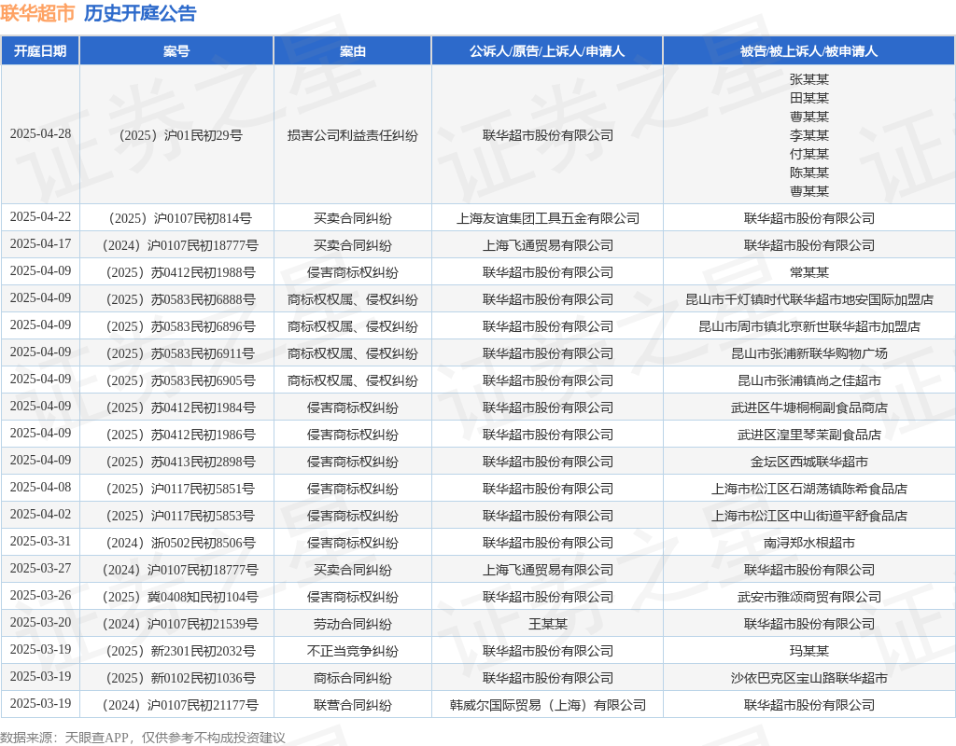Select case (2024)浙0502民初8506号
This screenshot has height=746, width=956.
(x=180, y=543)
